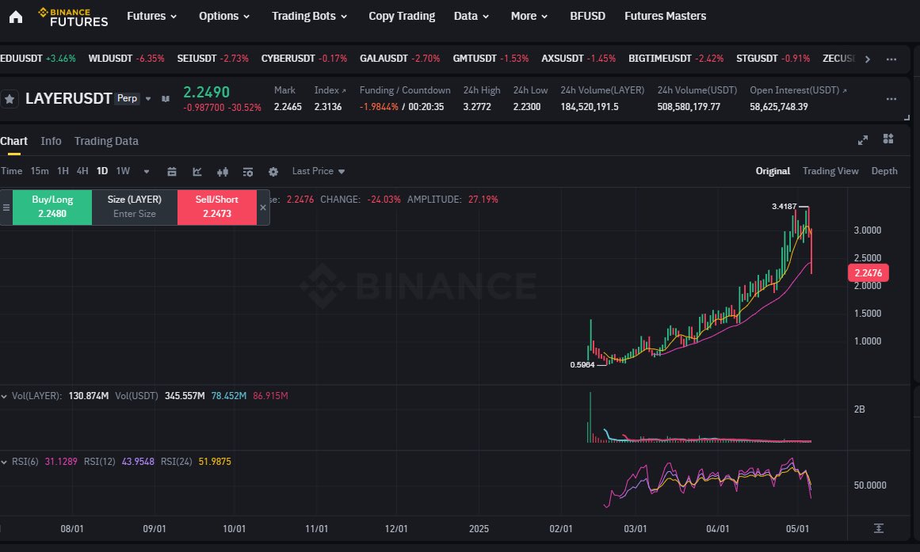Viewport: 920px width, 552px height.
Task: Open BFUSD page
Action: pos(587,17)
